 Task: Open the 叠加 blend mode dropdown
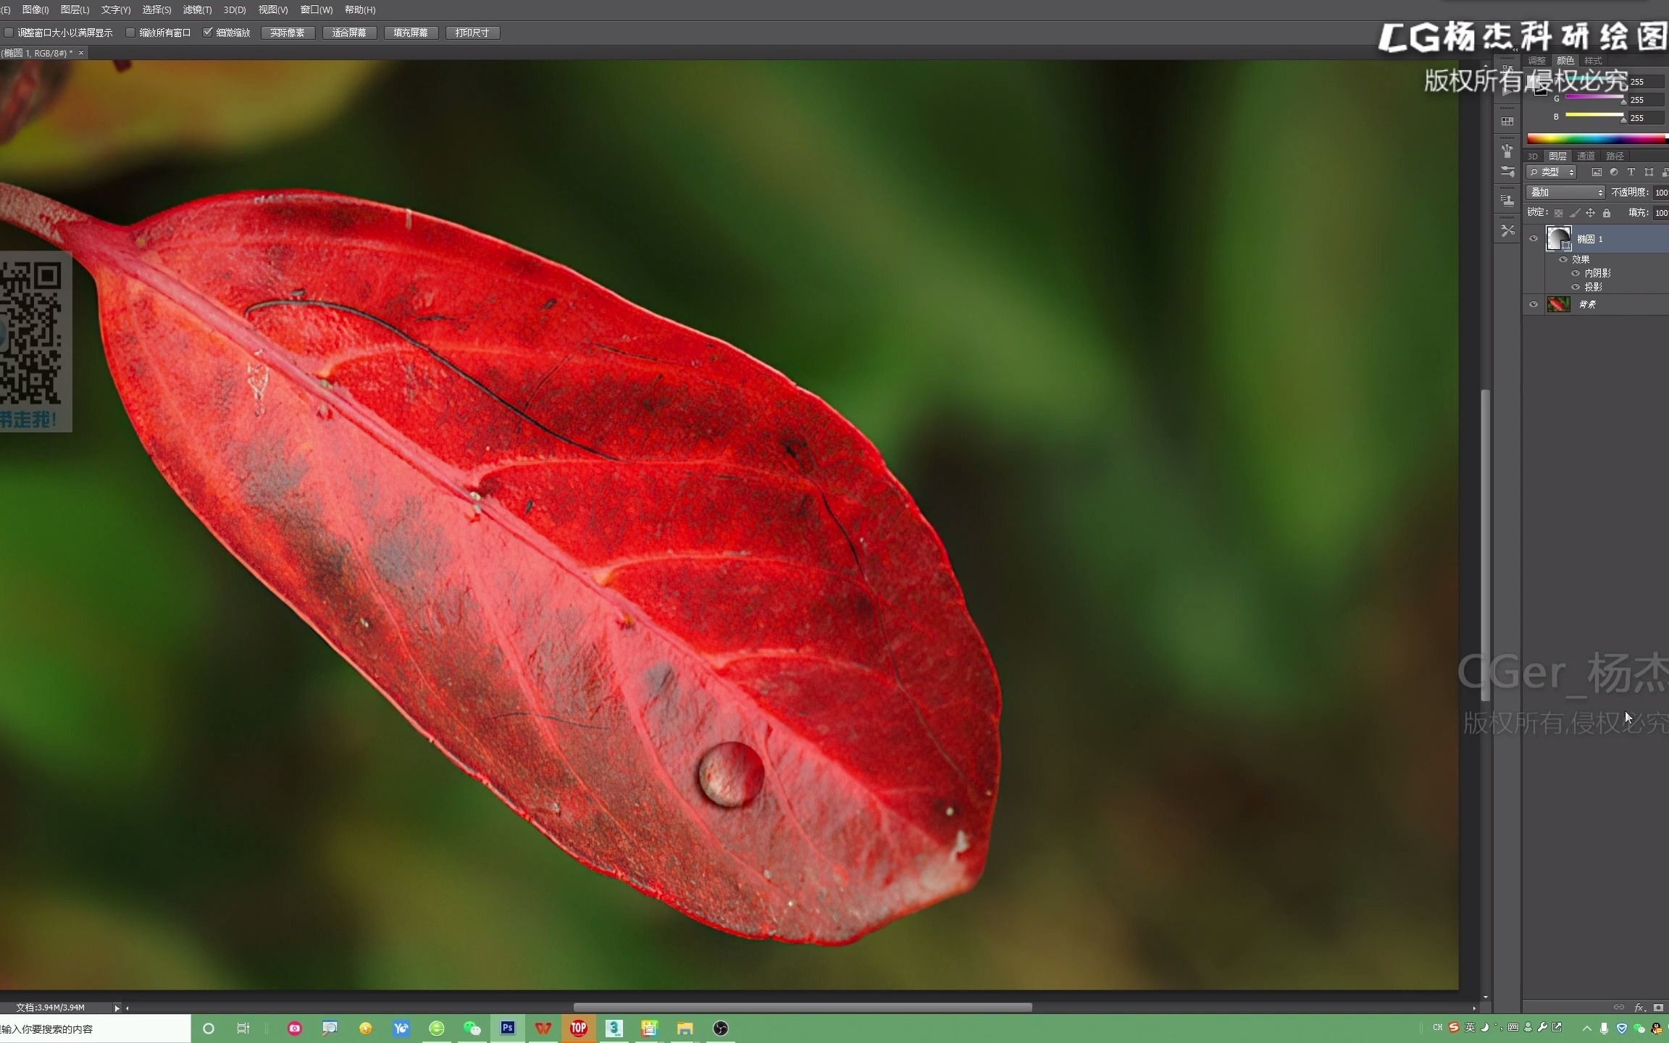1565,192
